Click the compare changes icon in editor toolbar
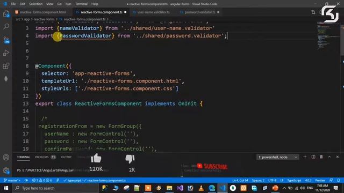The height and width of the screenshot is (193, 344). click(x=313, y=12)
